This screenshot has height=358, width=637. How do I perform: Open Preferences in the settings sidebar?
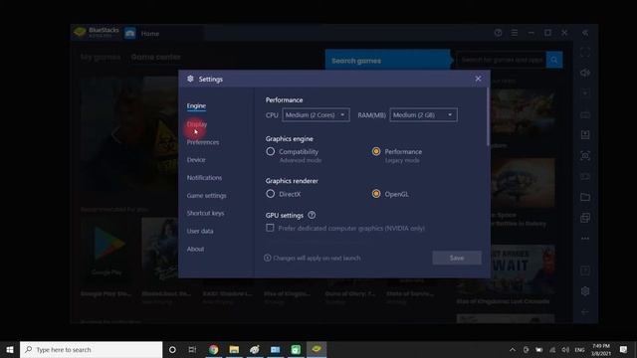coord(203,142)
